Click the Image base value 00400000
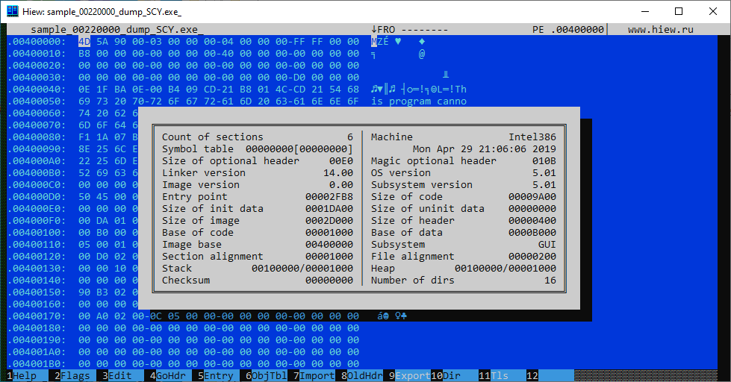The height and width of the screenshot is (382, 731). point(329,245)
